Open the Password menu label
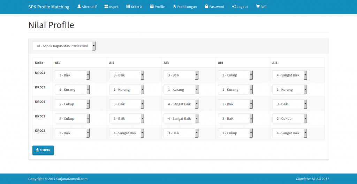Image resolution: width=357 pixels, height=184 pixels. point(217,7)
